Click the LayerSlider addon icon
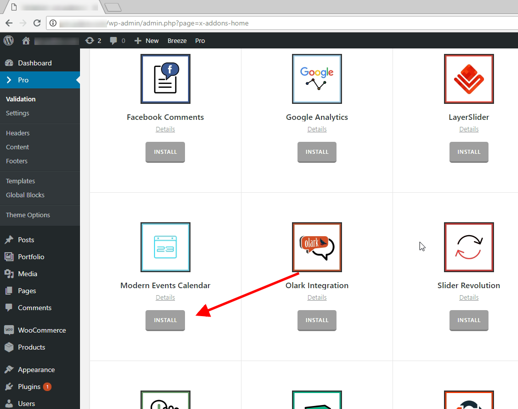Viewport: 518px width, 409px height. [468, 79]
